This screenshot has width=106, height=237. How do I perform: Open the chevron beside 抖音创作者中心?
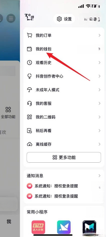tap(99, 76)
